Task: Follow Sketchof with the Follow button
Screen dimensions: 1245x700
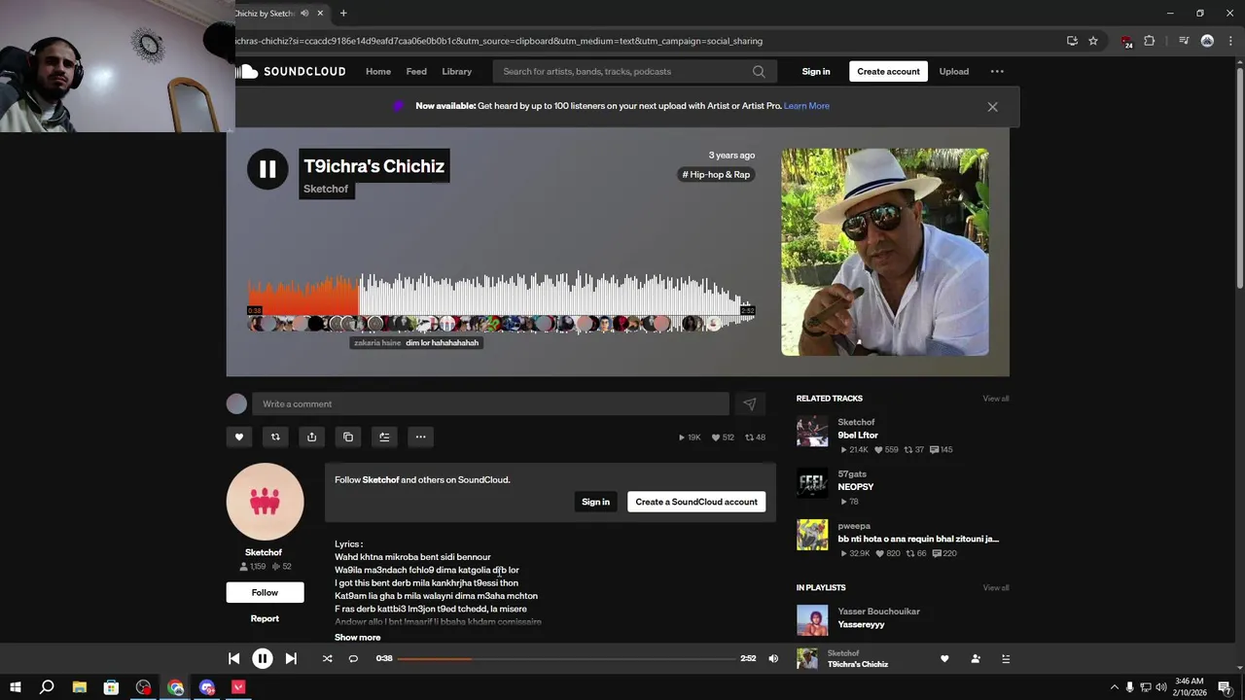Action: pyautogui.click(x=265, y=592)
